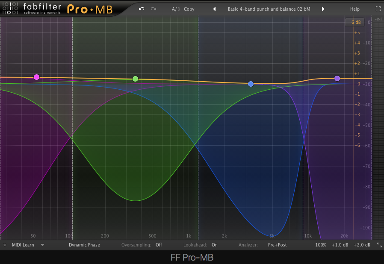Copy settings with Copy button
This screenshot has height=264, width=384.
[x=189, y=9]
